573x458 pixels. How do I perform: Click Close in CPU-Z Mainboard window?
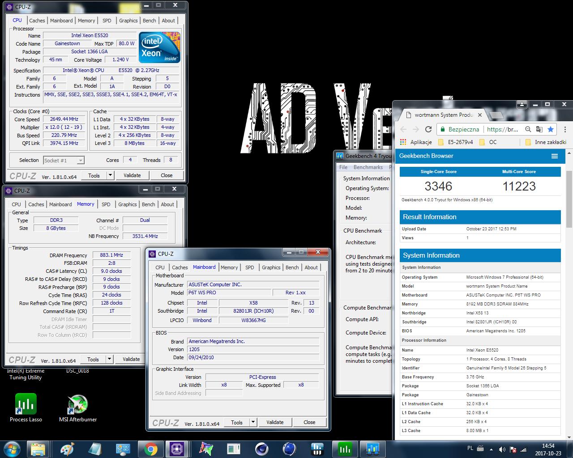click(309, 422)
